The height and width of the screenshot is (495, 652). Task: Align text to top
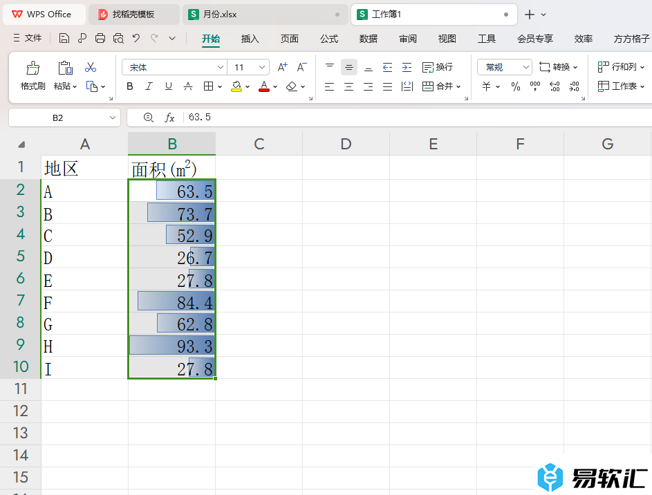pos(330,67)
